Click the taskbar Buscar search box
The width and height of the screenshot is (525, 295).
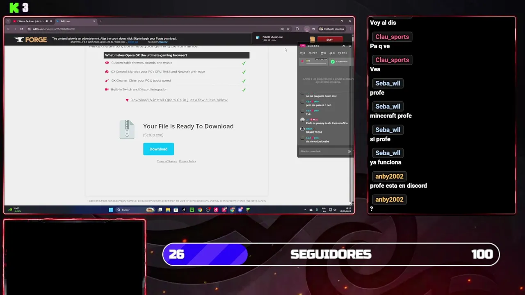[x=136, y=210]
